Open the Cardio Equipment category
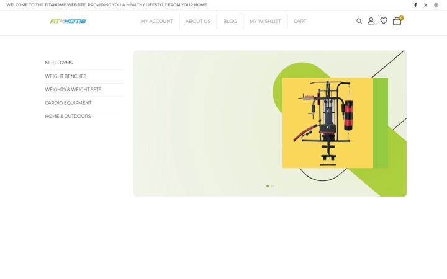 pos(68,103)
